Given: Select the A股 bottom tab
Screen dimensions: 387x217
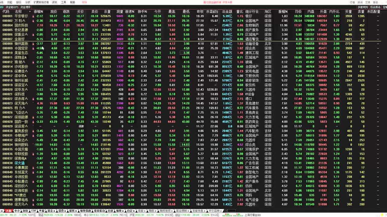Looking at the screenshot, I should (8, 211).
